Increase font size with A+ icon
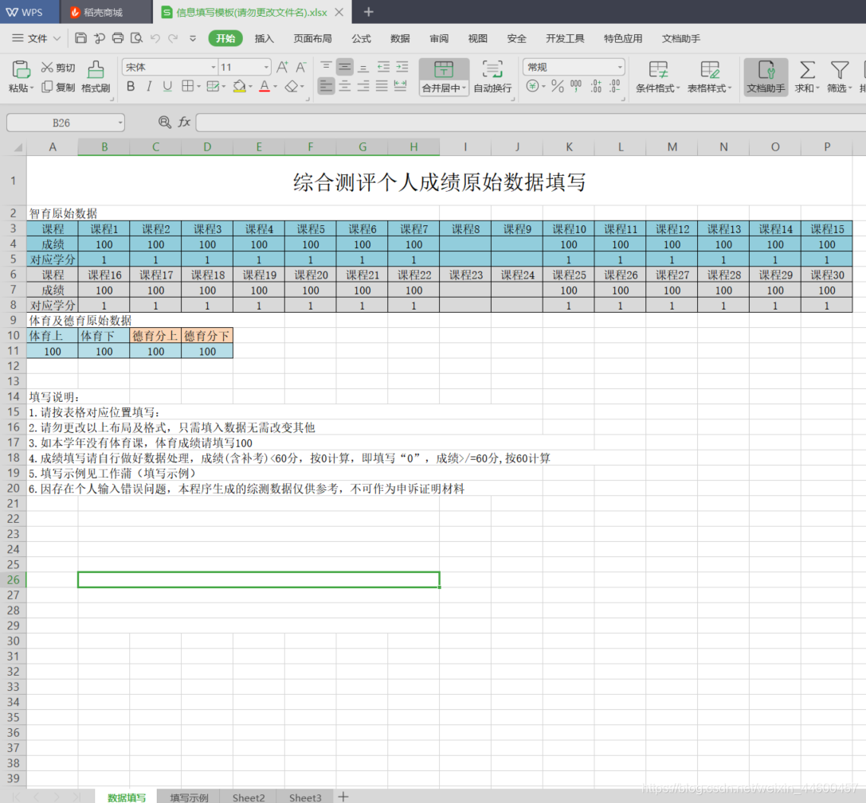This screenshot has height=803, width=866. (282, 68)
